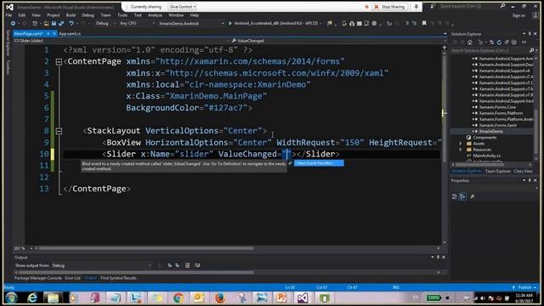Click the Slider (slider) element dropdown
This screenshot has height=306, width=544.
[x=121, y=41]
